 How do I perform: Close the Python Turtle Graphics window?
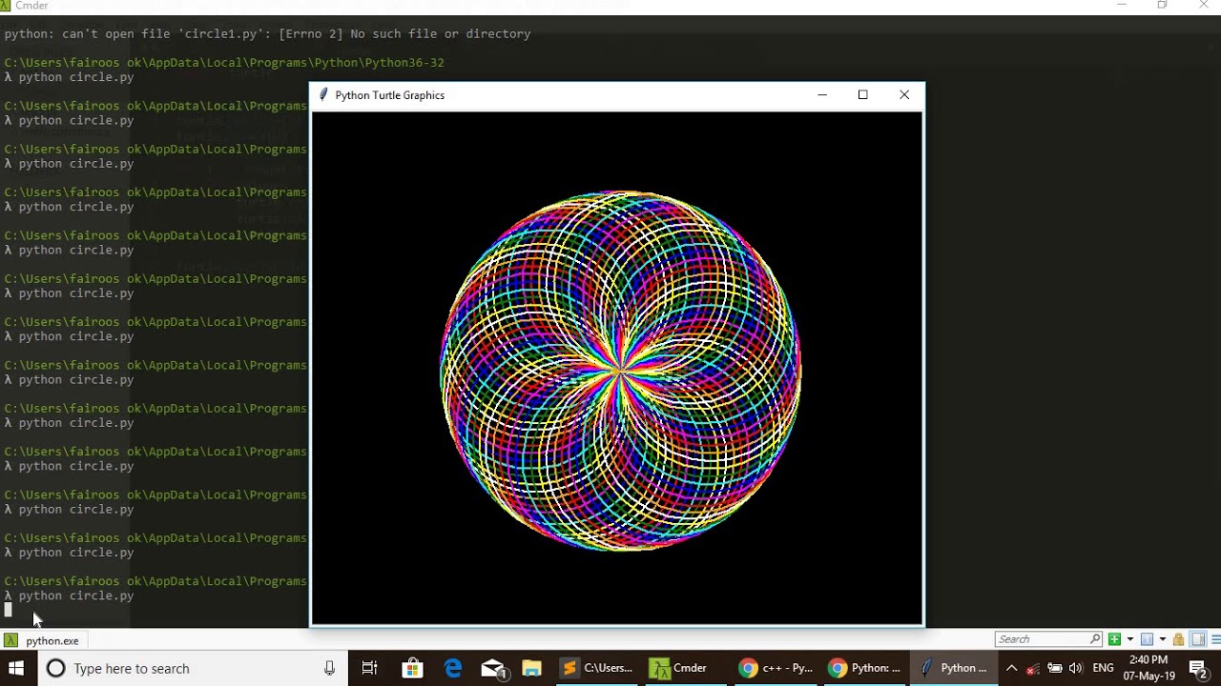[904, 94]
